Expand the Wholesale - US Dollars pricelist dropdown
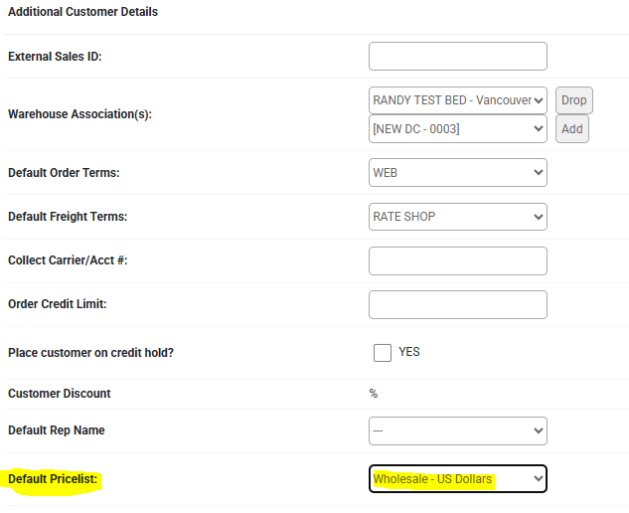Screen dimensions: 629x513 [x=457, y=479]
